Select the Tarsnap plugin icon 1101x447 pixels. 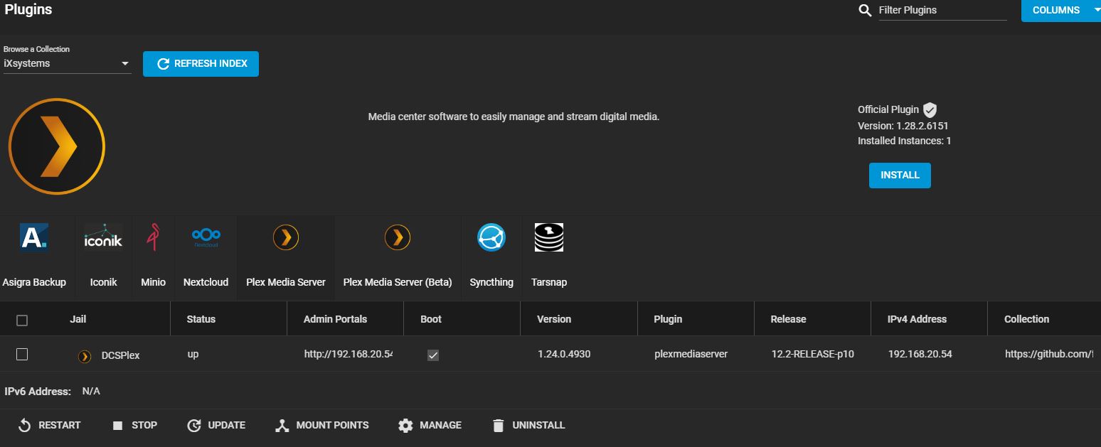pos(549,237)
